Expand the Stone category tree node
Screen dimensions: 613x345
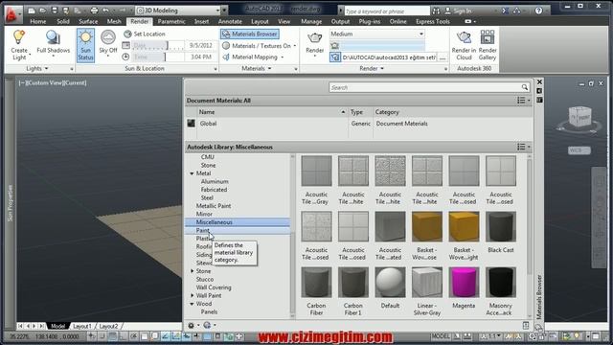[192, 271]
